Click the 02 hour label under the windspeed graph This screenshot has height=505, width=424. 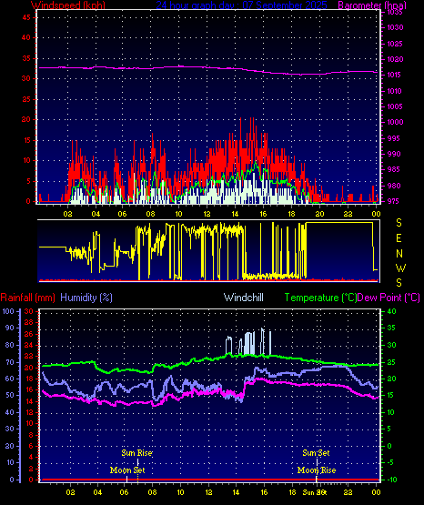(x=68, y=214)
